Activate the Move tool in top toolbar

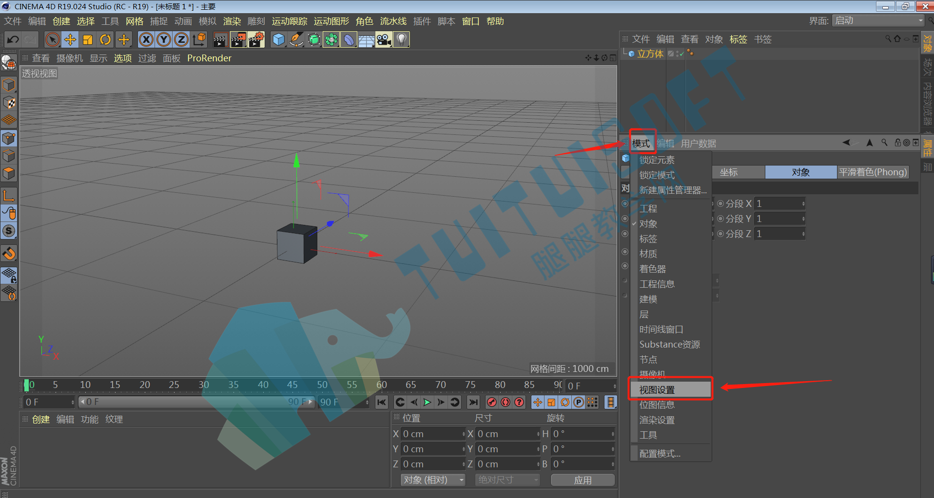click(x=70, y=39)
